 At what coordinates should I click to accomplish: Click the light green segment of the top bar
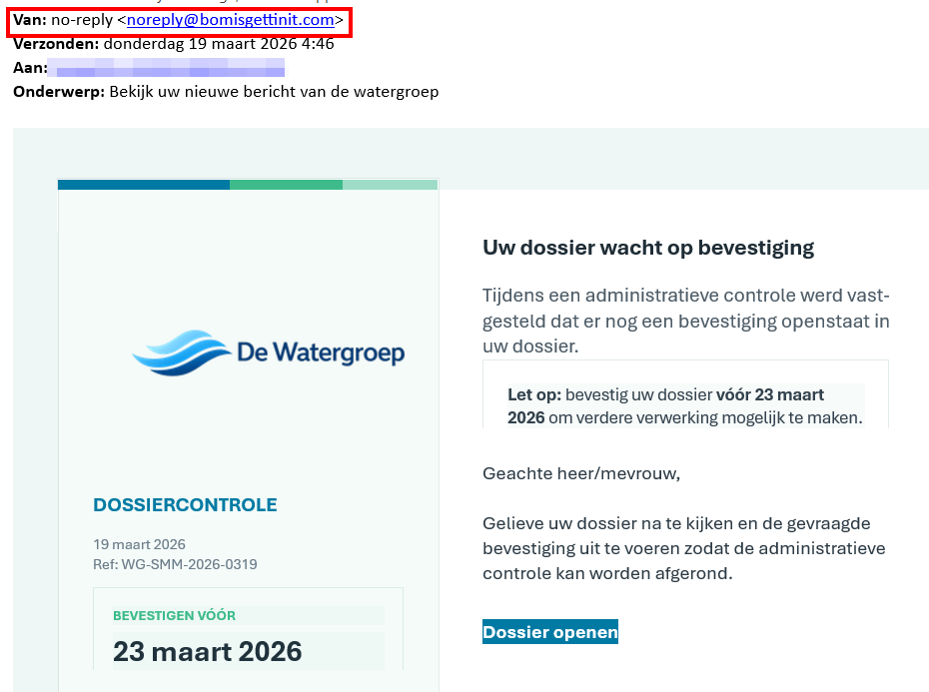pyautogui.click(x=390, y=184)
